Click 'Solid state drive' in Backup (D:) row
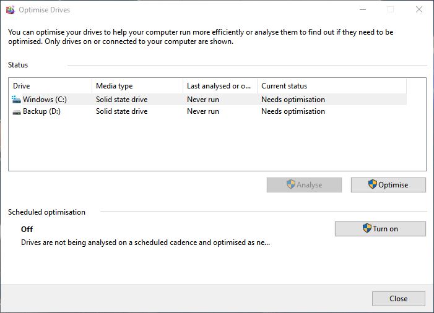The width and height of the screenshot is (434, 313). coord(122,111)
